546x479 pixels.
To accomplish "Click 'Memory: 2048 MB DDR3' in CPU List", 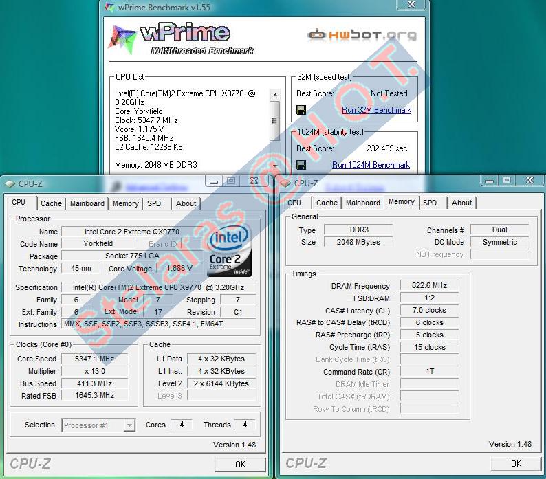I will pos(156,165).
